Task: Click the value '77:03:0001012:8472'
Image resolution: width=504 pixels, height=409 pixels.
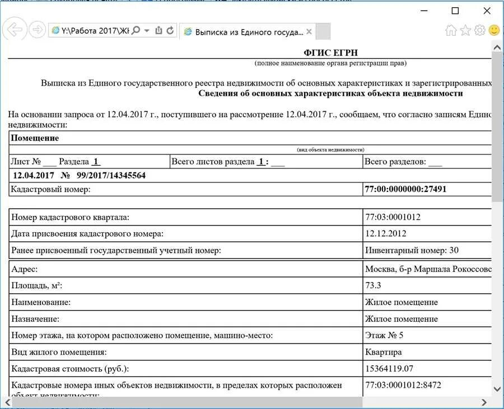Action: pos(403,385)
